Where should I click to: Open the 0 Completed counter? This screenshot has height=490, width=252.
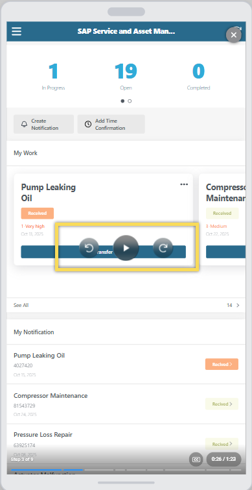point(198,76)
